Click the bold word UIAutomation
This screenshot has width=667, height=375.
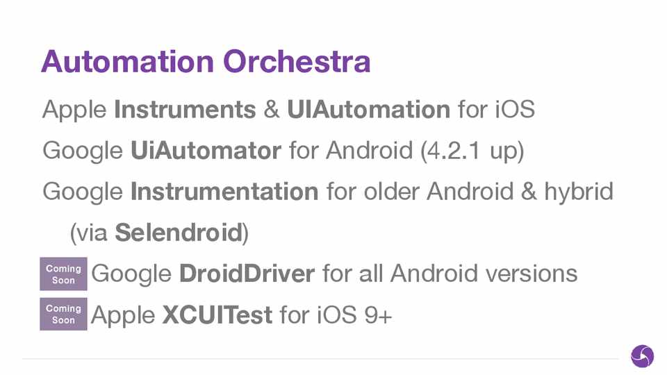coord(368,110)
